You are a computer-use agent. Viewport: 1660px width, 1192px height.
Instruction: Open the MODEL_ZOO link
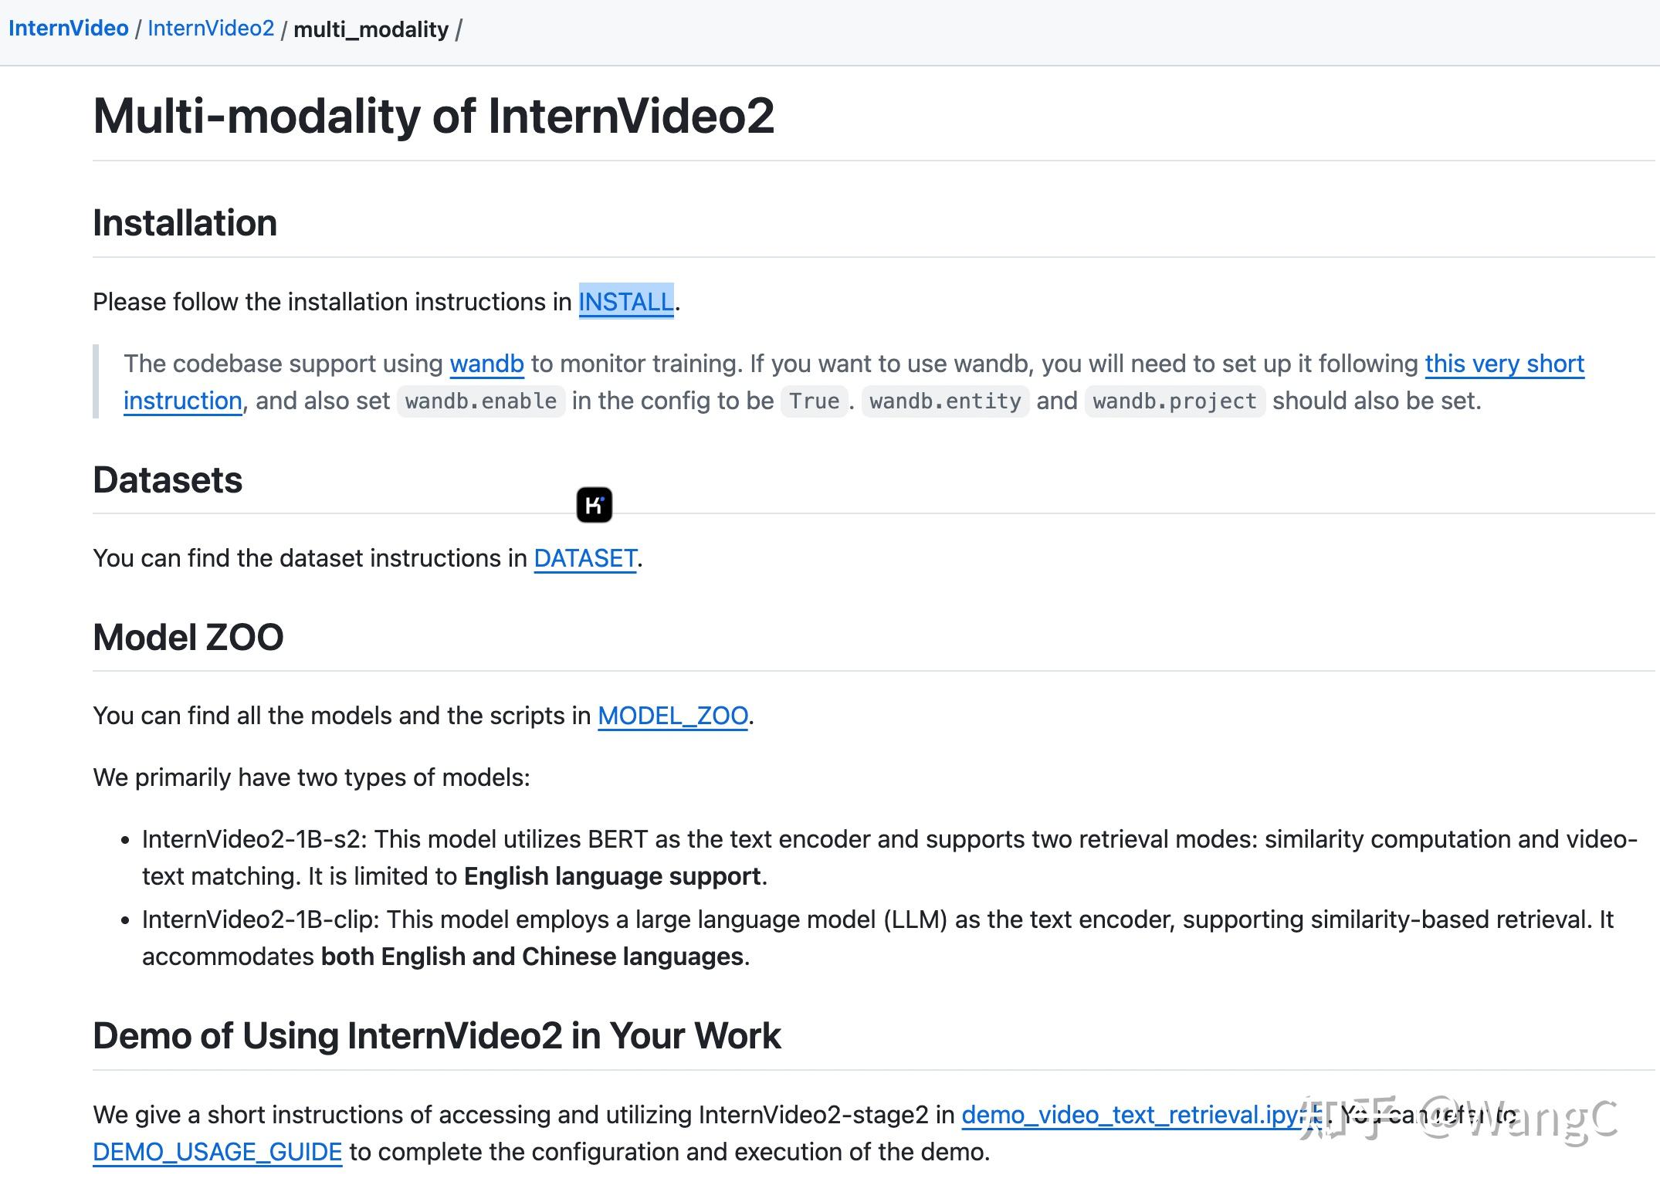[x=672, y=716]
